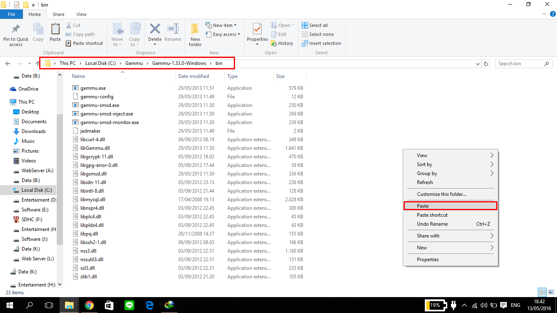Switch to details view in status bar
Image resolution: width=557 pixels, height=313 pixels.
tap(542, 292)
